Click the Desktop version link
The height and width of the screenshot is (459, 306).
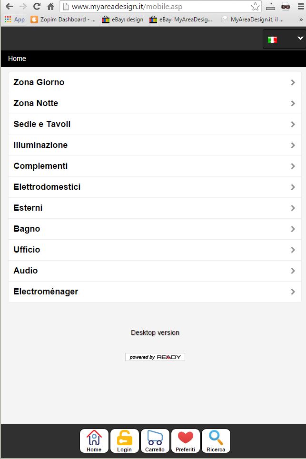(x=155, y=332)
